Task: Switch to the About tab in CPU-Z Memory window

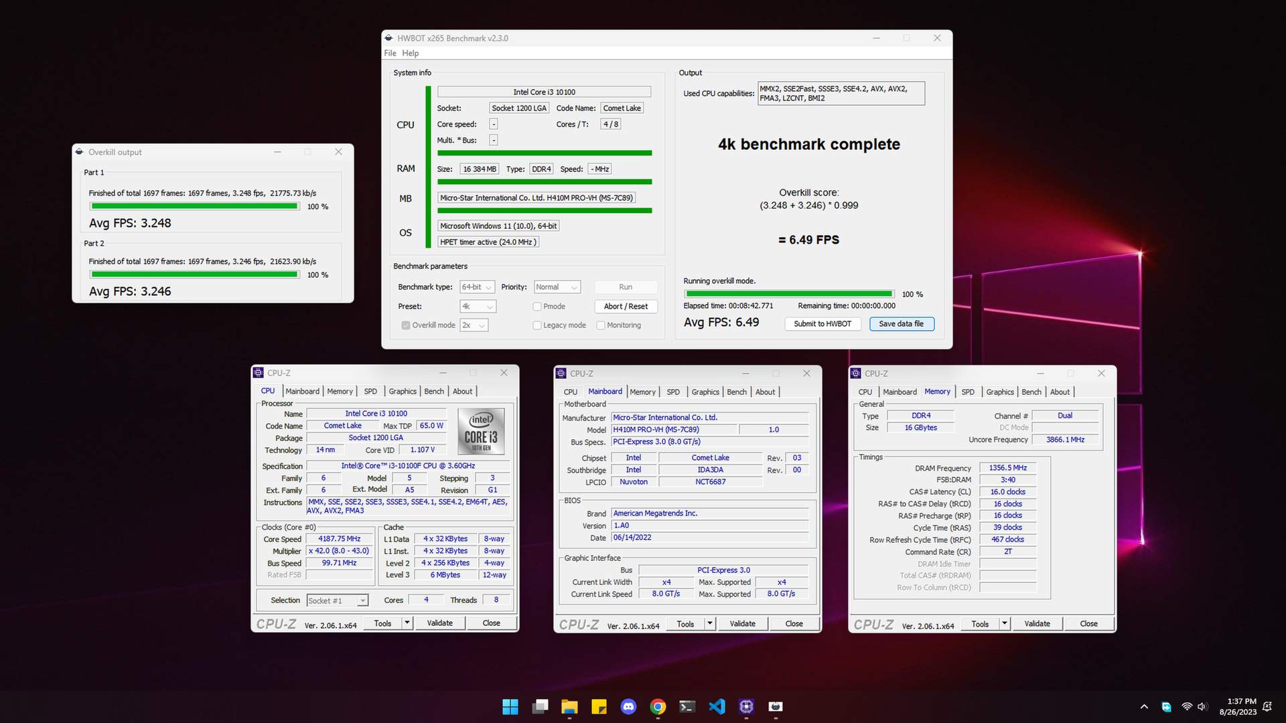Action: pos(1060,392)
